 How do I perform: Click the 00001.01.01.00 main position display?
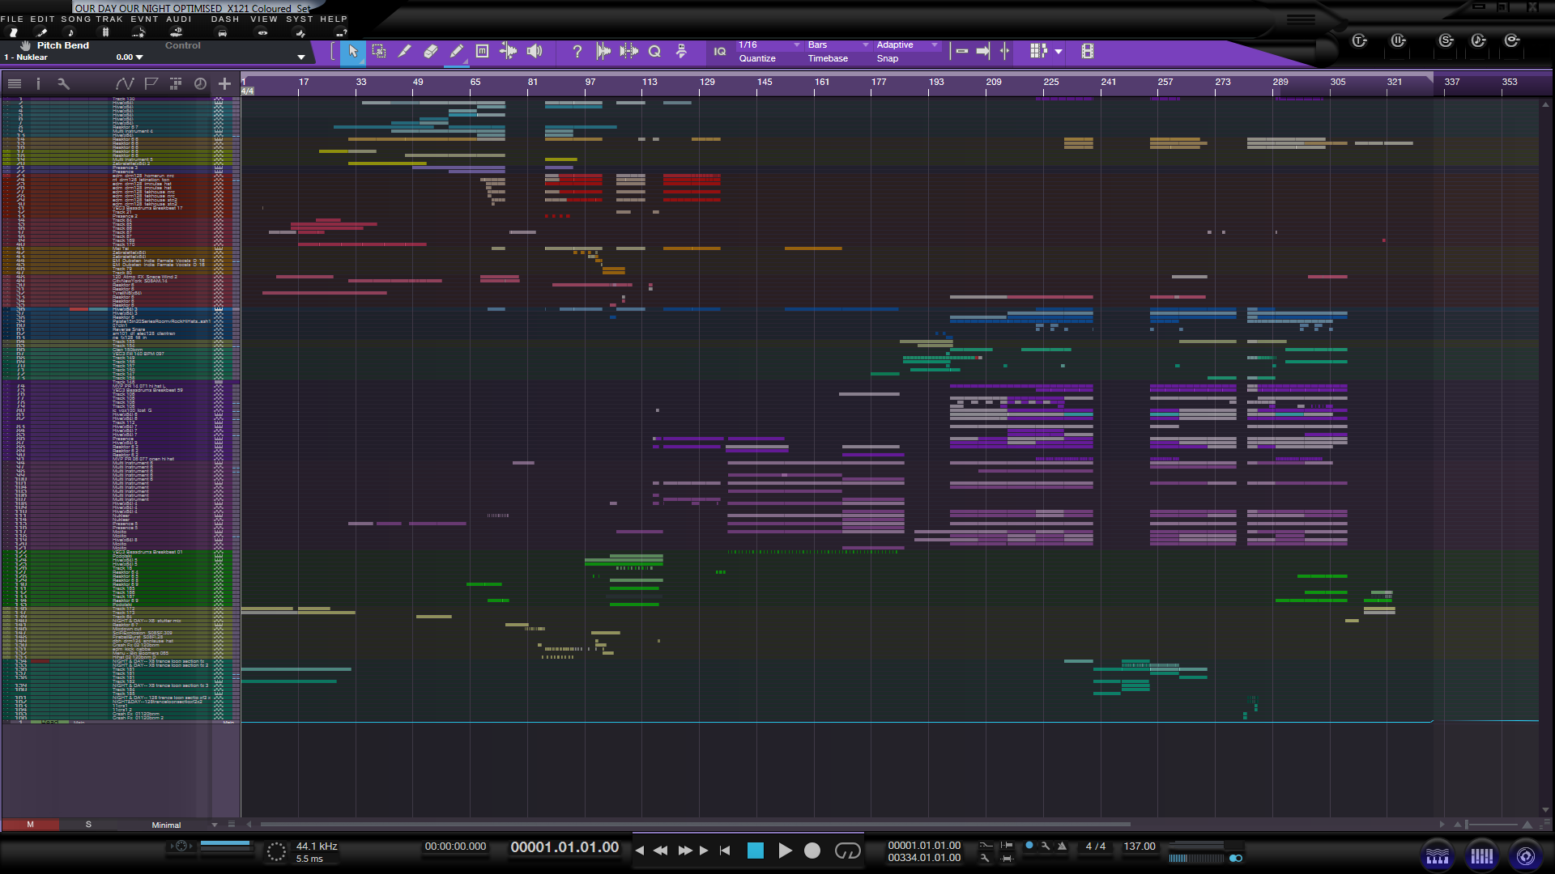pos(564,847)
